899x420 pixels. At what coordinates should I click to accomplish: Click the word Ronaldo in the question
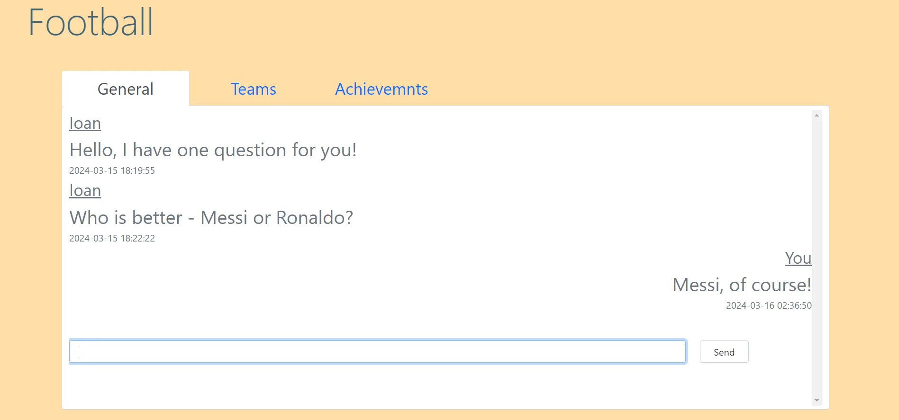point(314,218)
